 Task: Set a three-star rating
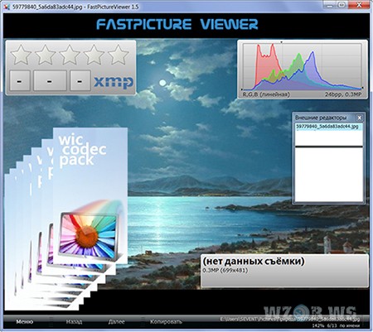click(x=70, y=55)
